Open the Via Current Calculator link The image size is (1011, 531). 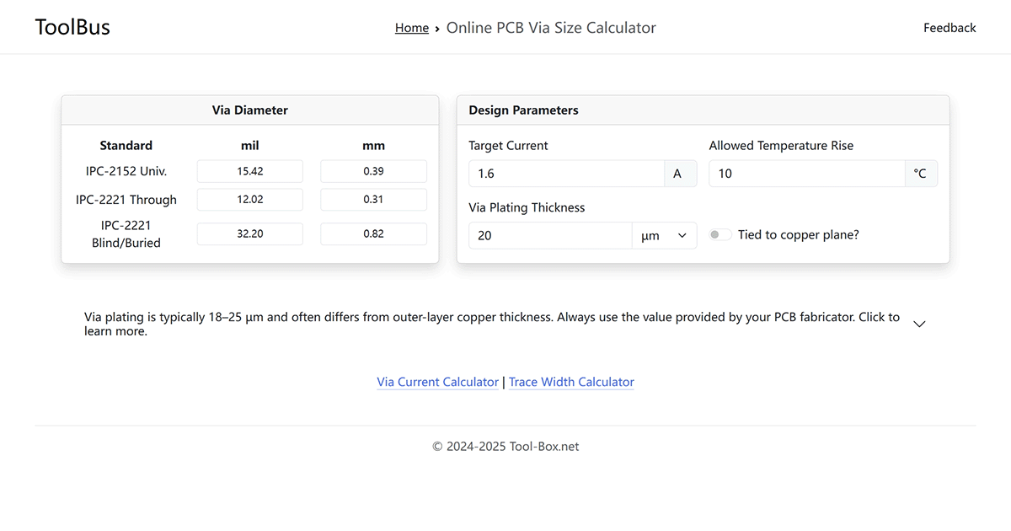click(x=437, y=382)
